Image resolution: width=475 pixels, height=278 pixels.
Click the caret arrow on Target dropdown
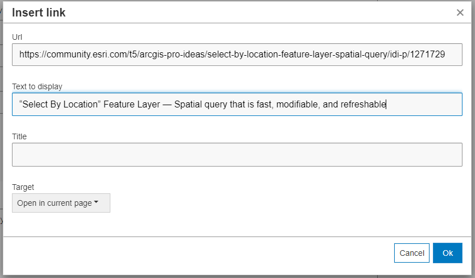pos(96,203)
